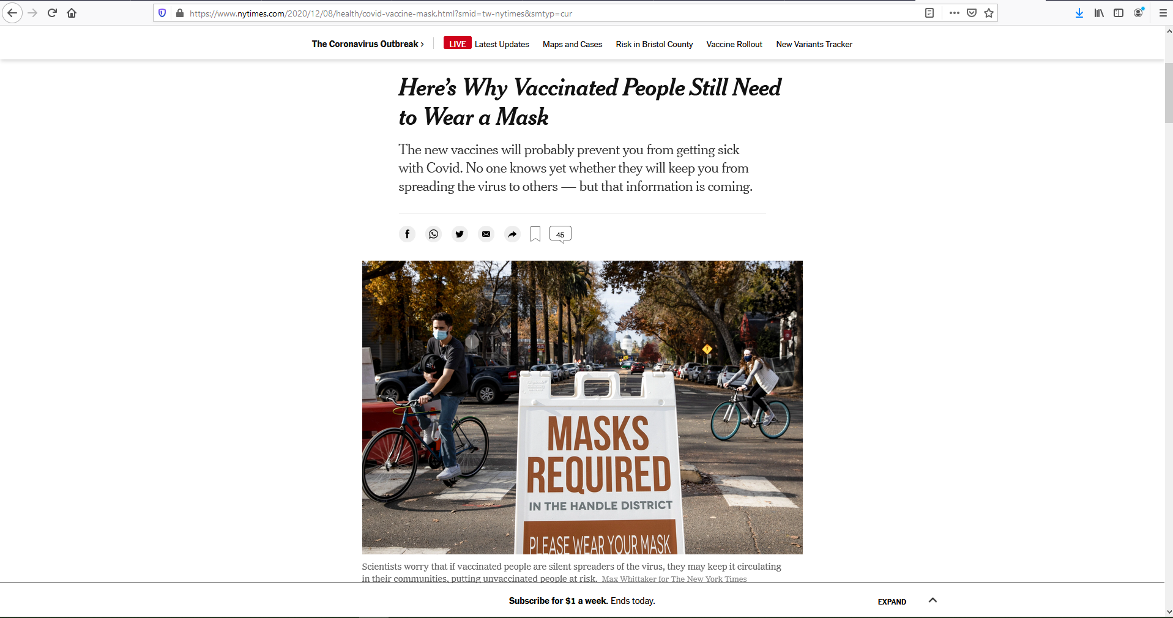Open LIVE Latest Updates link
The width and height of the screenshot is (1173, 618).
pos(486,44)
